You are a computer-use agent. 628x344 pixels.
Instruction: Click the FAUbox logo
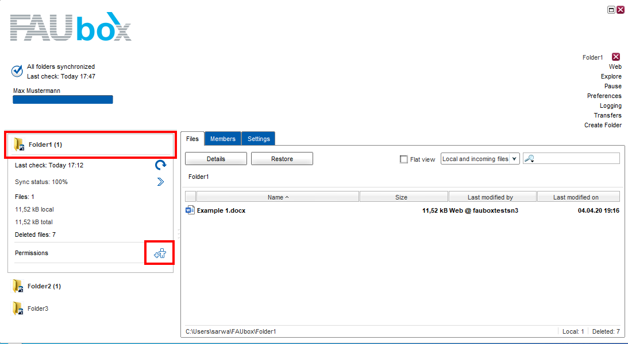point(71,26)
